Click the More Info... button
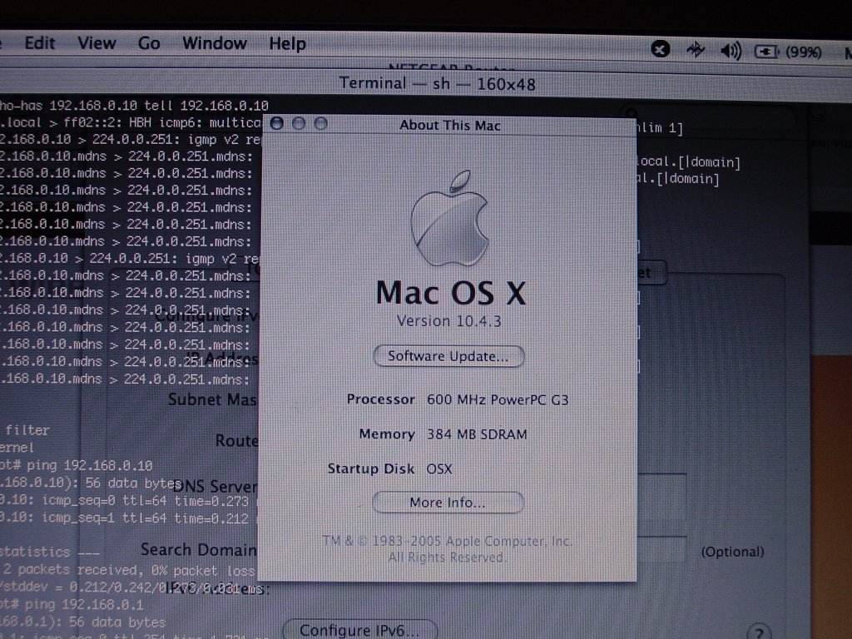 click(448, 503)
